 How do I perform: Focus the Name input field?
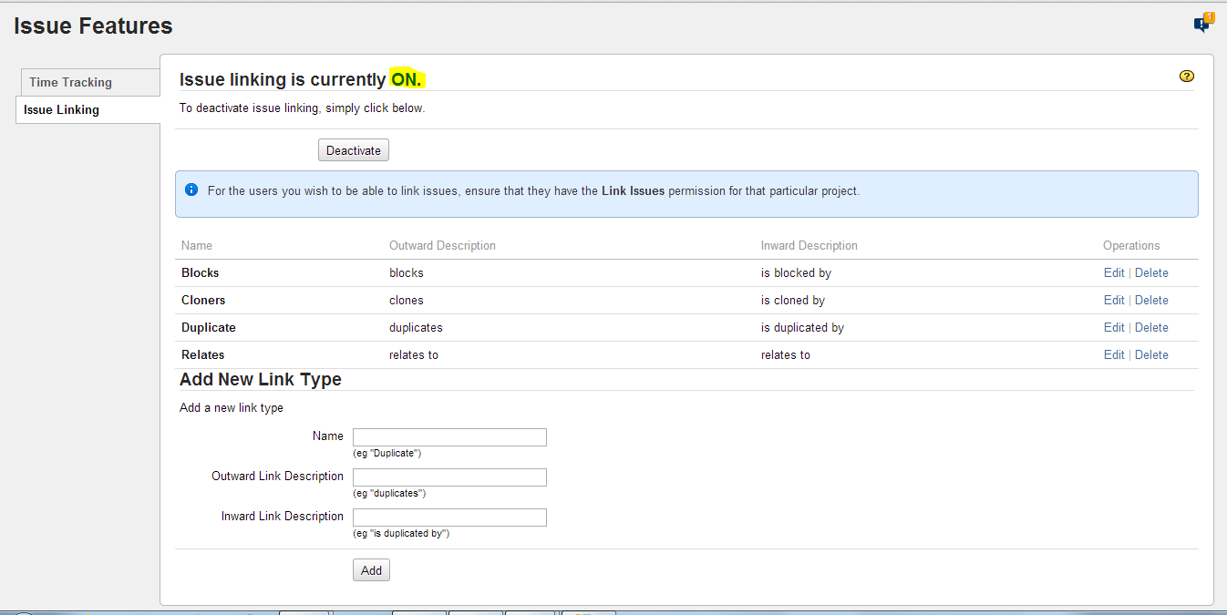pyautogui.click(x=449, y=437)
